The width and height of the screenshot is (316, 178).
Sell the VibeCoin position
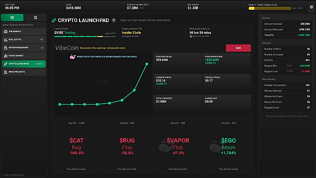[x=238, y=48]
